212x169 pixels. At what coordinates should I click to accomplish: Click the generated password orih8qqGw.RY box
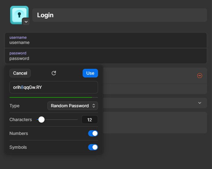coord(54,87)
